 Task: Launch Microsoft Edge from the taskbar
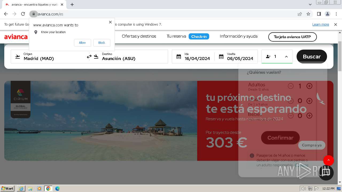click(x=57, y=189)
